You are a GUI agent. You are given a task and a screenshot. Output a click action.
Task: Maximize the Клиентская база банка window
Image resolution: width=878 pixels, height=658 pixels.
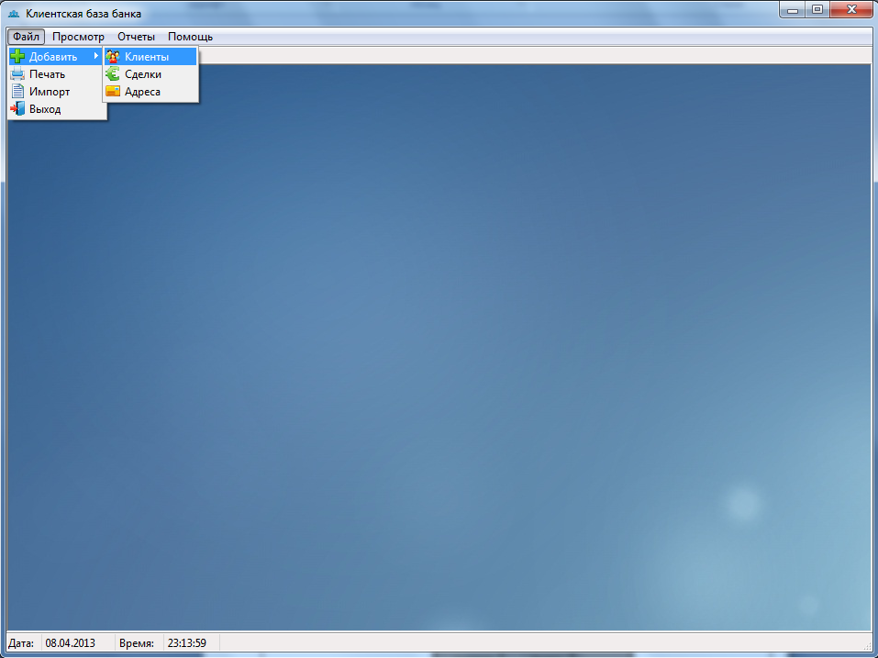tap(817, 10)
